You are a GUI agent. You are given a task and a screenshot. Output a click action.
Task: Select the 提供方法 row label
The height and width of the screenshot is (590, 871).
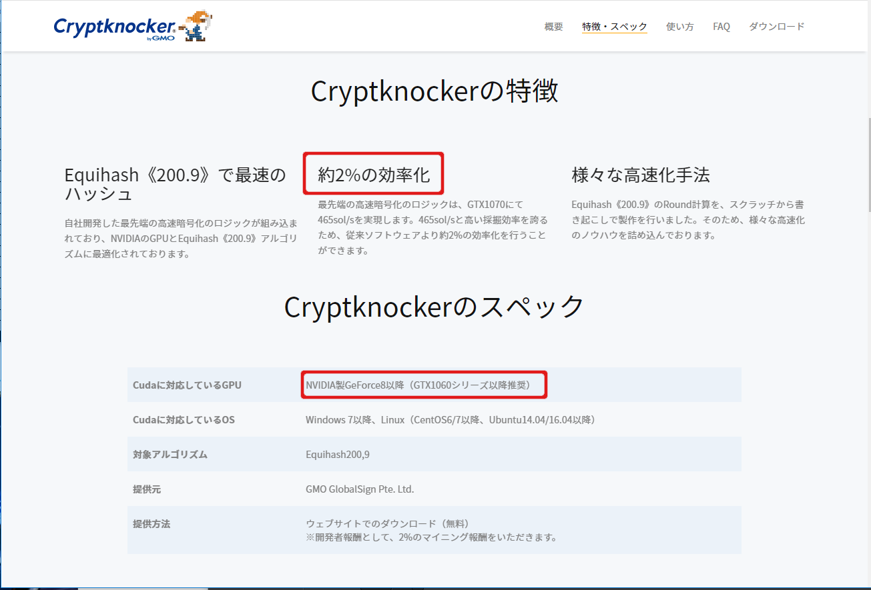[x=152, y=524]
